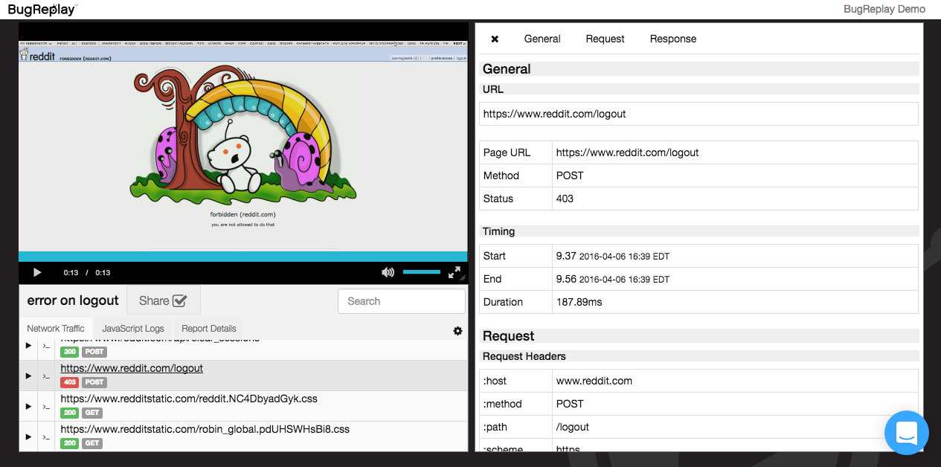Image resolution: width=941 pixels, height=467 pixels.
Task: Click the BugReplay logo
Action: (41, 9)
